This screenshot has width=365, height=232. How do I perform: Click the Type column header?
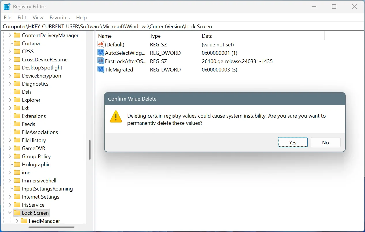pos(174,36)
